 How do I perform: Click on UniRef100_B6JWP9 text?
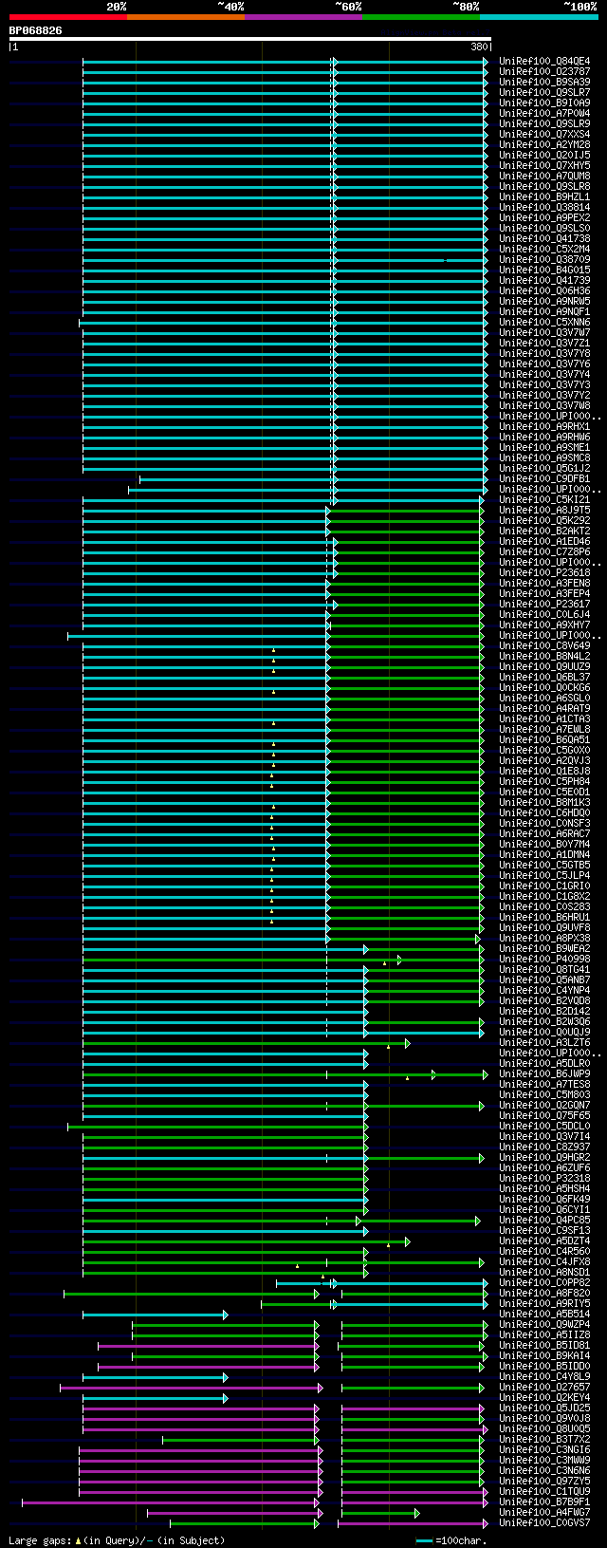544,1074
